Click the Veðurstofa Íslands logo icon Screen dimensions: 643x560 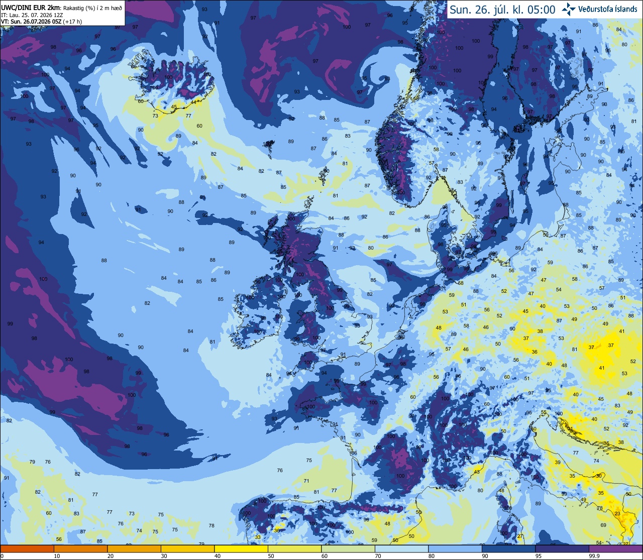(x=569, y=9)
